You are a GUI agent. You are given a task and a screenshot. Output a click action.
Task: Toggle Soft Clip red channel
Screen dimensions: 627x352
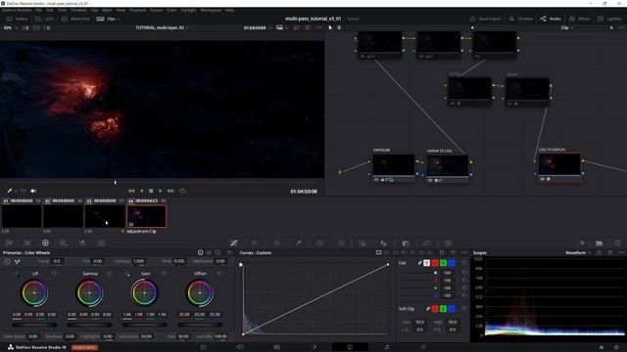[x=435, y=309]
